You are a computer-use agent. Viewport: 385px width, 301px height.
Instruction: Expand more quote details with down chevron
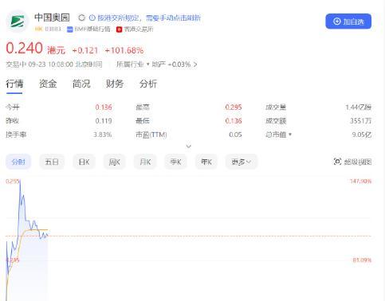(189, 147)
